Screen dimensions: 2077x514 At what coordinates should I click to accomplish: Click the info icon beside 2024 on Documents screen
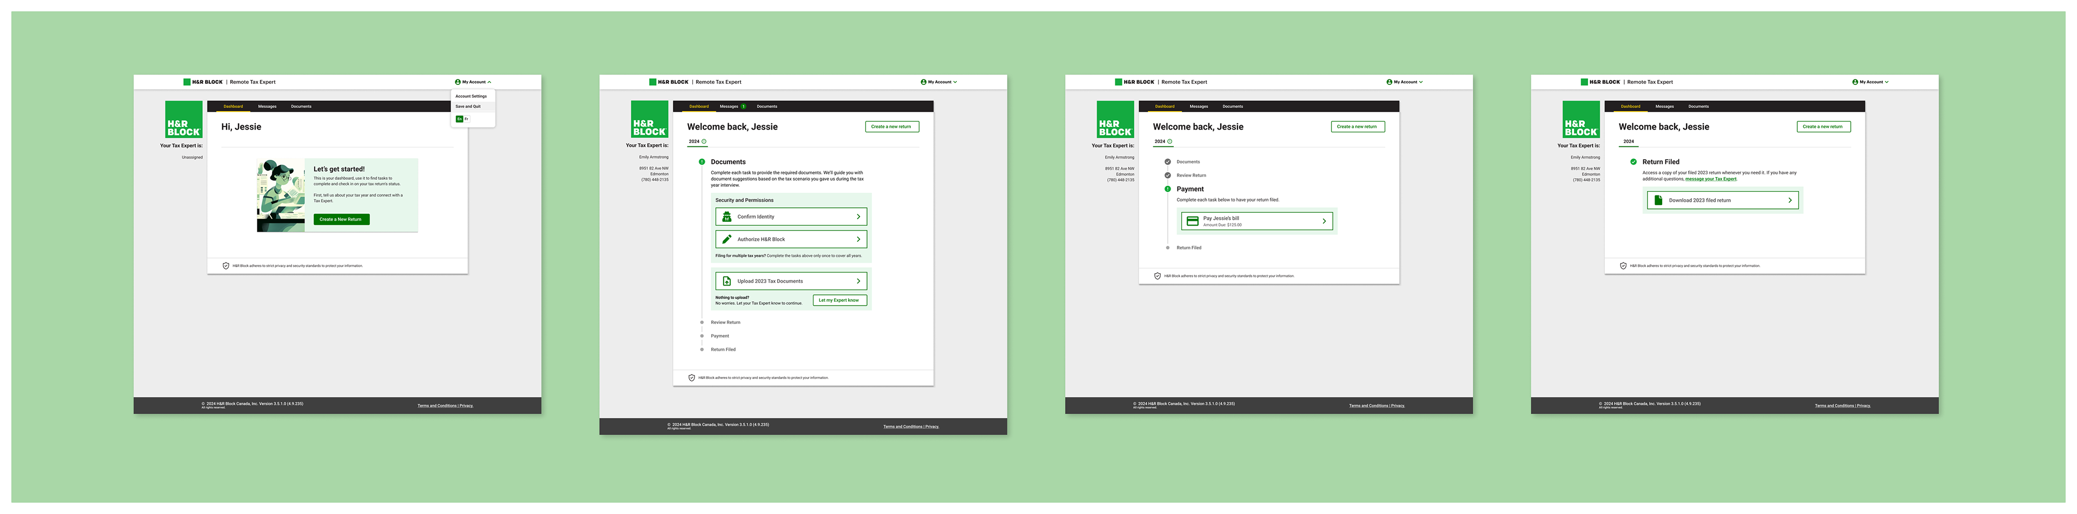point(704,141)
